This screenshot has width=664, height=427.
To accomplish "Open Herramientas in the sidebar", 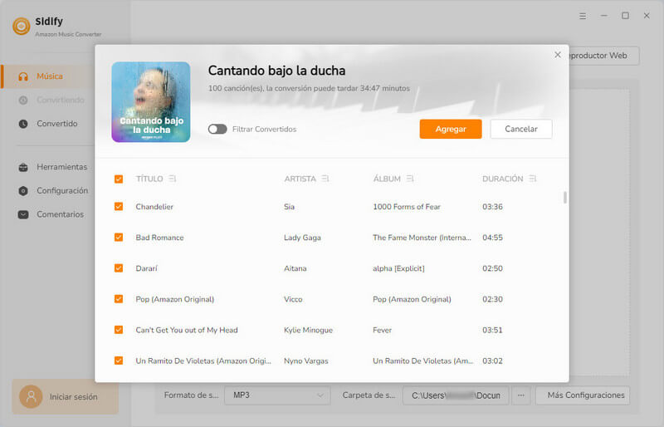I will pos(61,167).
